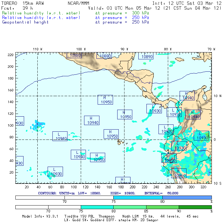Viewport: 223px width, 223px height.
Task: Click the green 'Relative humidity (w.r.t. water)' label
Action: [41, 13]
